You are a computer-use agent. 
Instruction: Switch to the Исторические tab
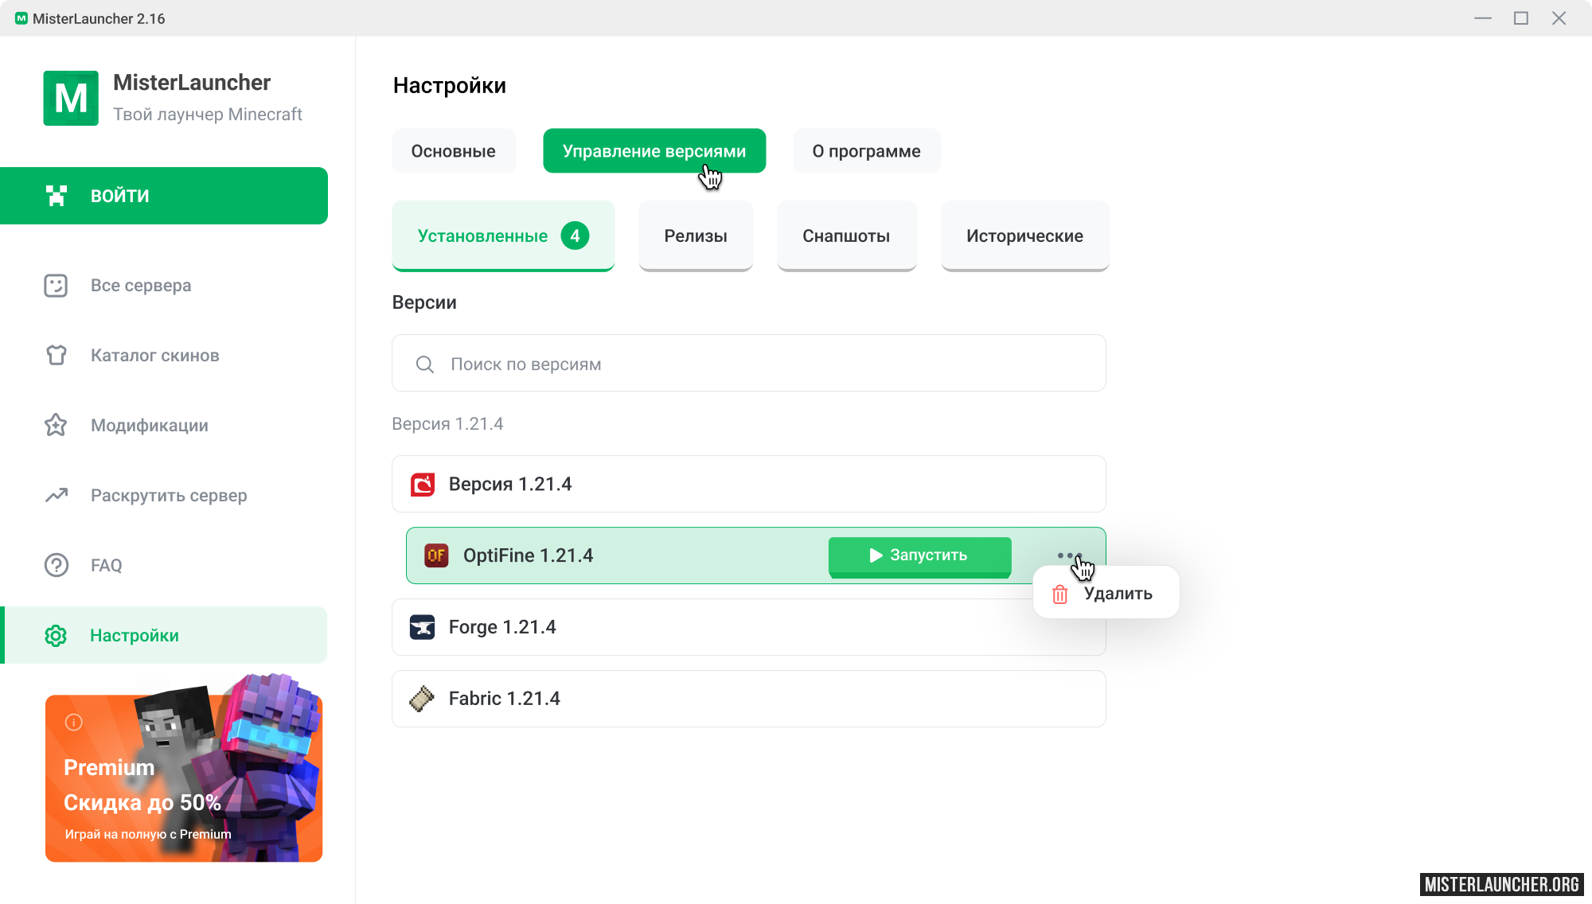pyautogui.click(x=1025, y=236)
